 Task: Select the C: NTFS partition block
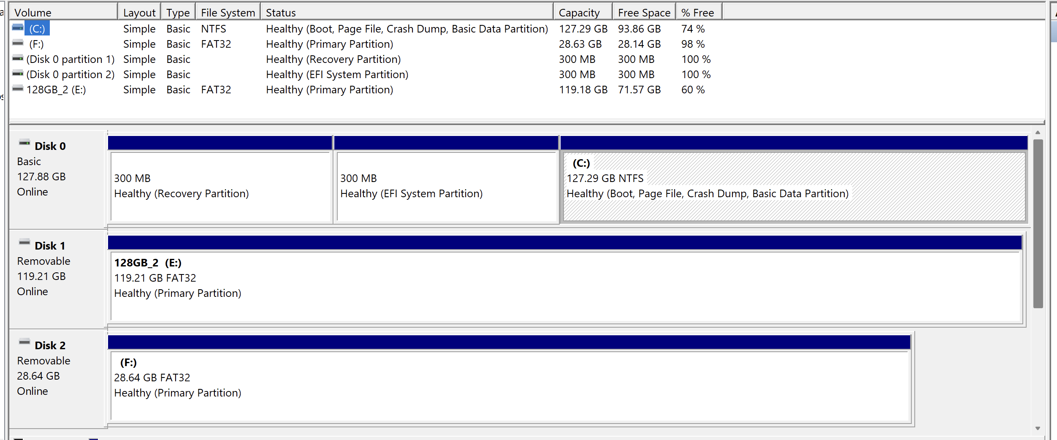(794, 186)
